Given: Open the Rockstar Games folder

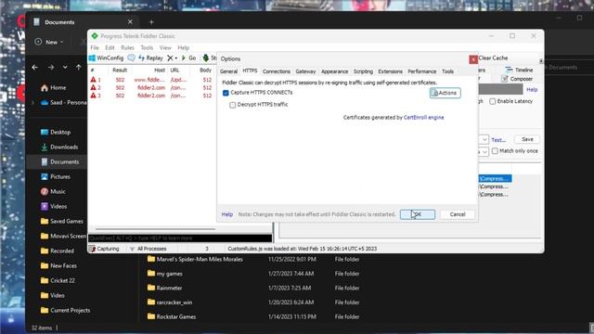Looking at the screenshot, I should coord(172,316).
